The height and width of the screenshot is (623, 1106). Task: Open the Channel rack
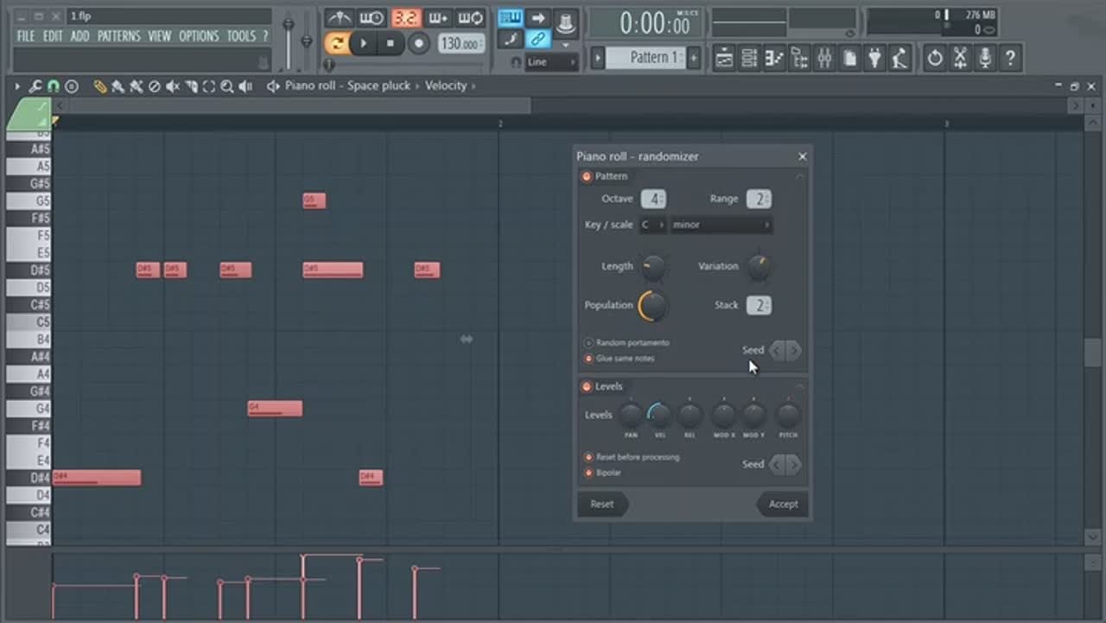[749, 59]
